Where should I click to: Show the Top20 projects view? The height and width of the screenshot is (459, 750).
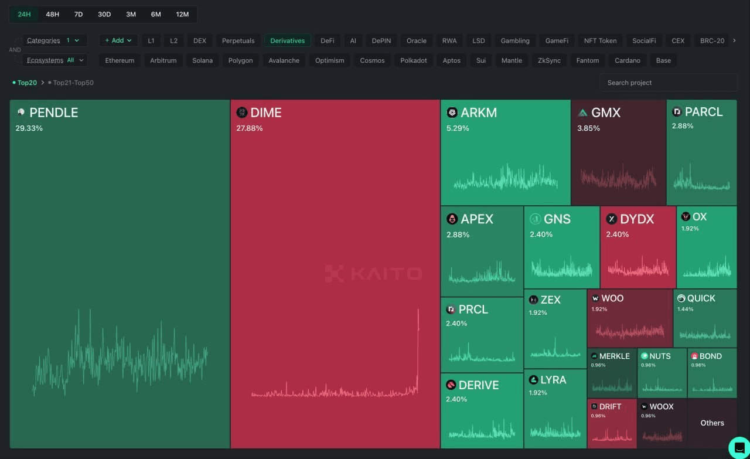click(x=25, y=83)
